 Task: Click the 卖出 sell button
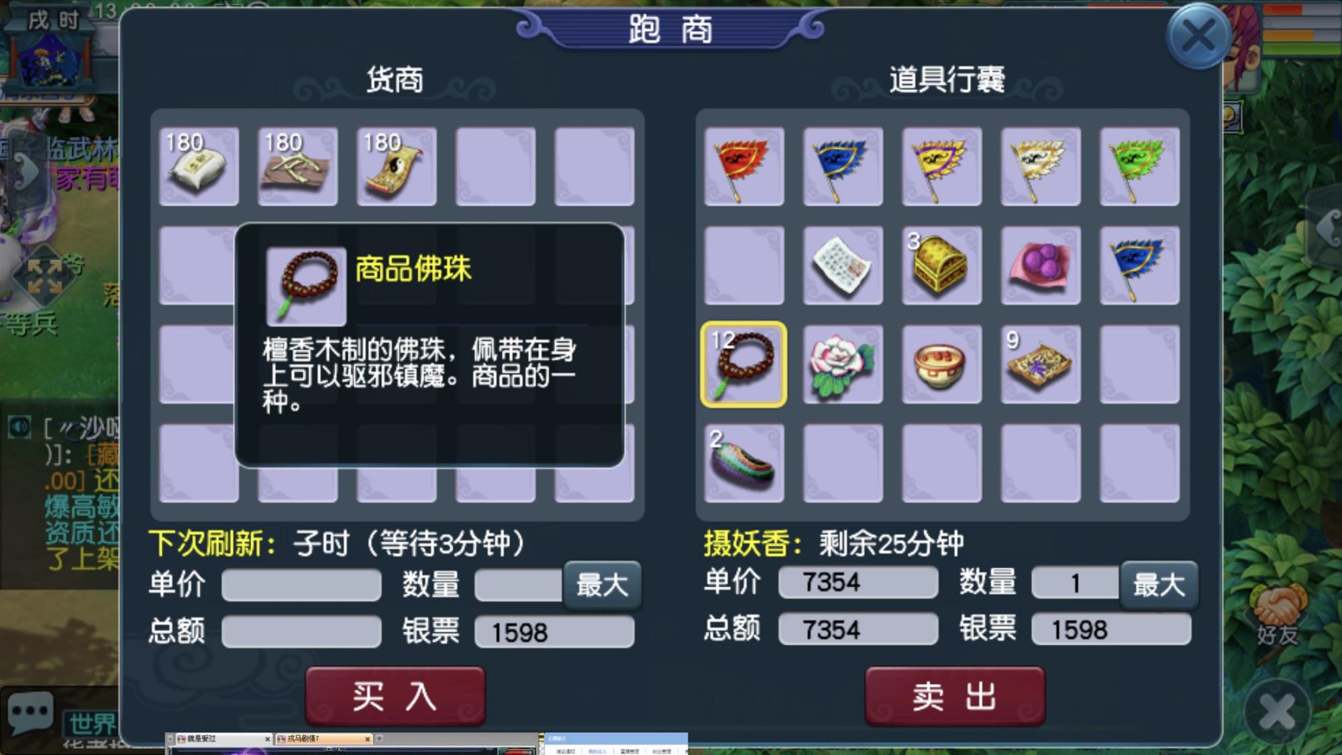955,696
